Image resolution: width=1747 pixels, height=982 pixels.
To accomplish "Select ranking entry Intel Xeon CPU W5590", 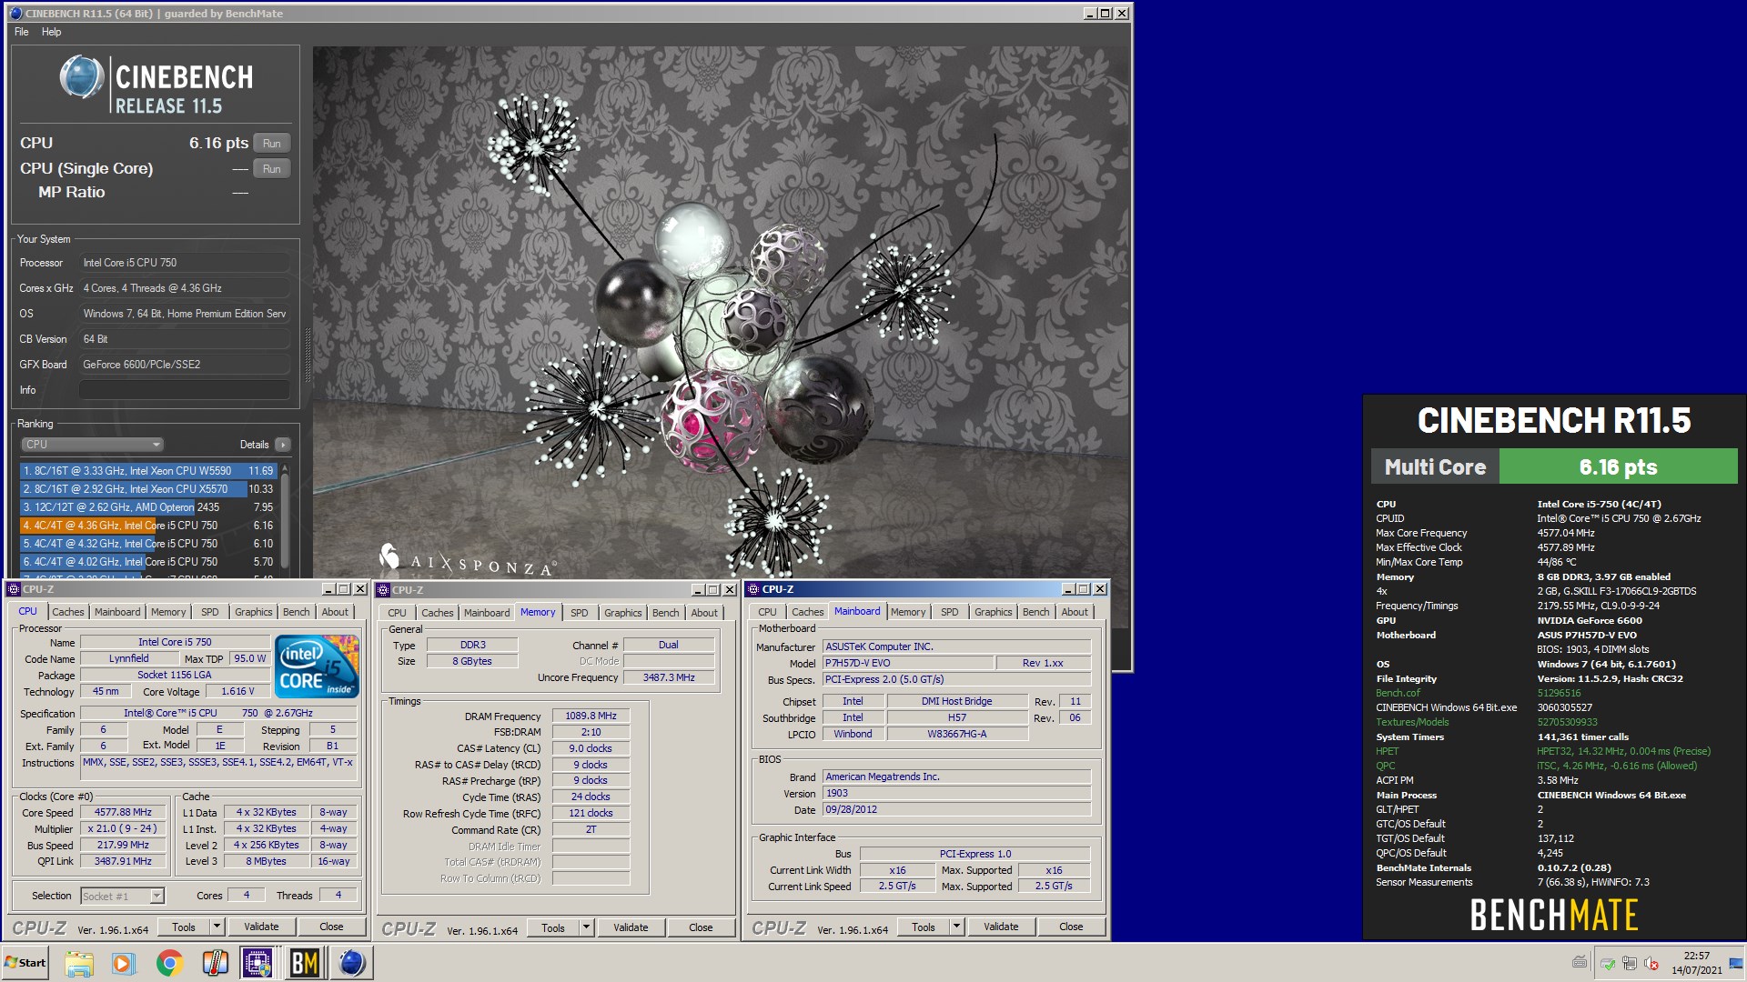I will (147, 471).
